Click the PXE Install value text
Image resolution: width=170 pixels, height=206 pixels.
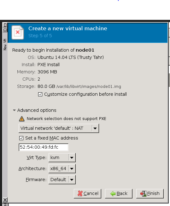coord(49,65)
